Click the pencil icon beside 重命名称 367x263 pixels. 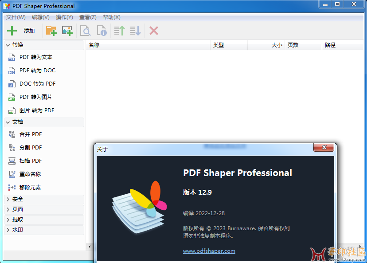click(x=12, y=174)
